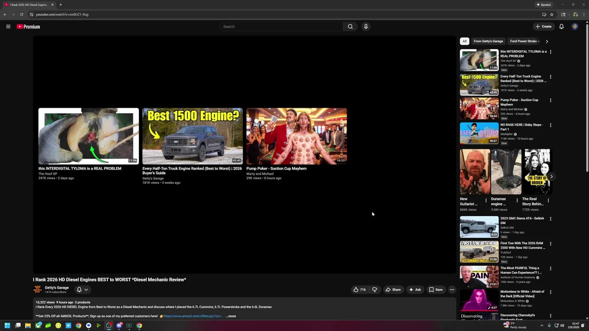Viewport: 589px width, 331px height.
Task: Open options for Every Half-Ton Truck sidebar video
Action: coord(550,77)
